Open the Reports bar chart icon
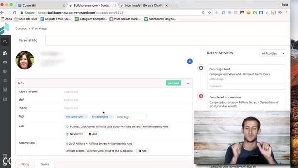 (5, 99)
